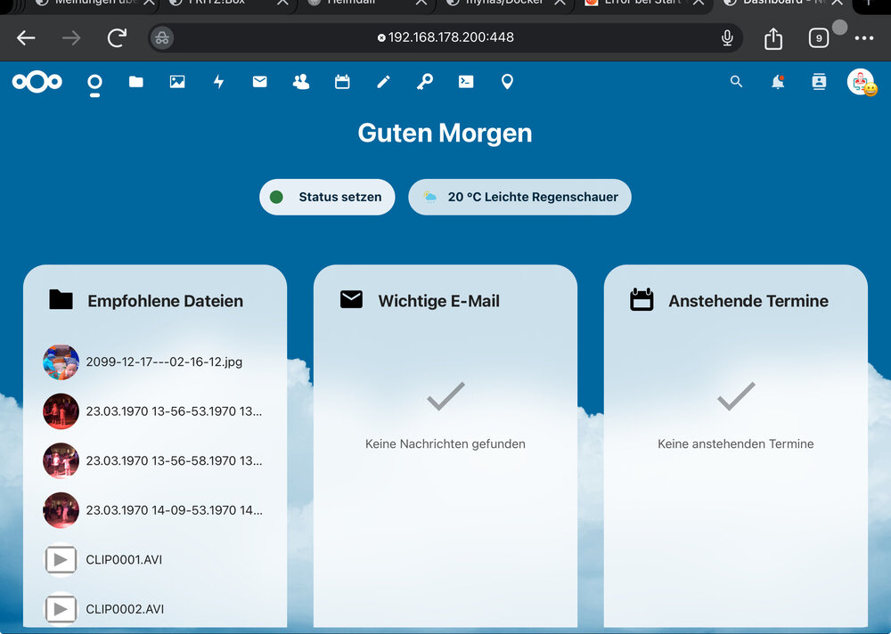
Task: Switch to the mynas/Docker browser tab
Action: [x=503, y=3]
